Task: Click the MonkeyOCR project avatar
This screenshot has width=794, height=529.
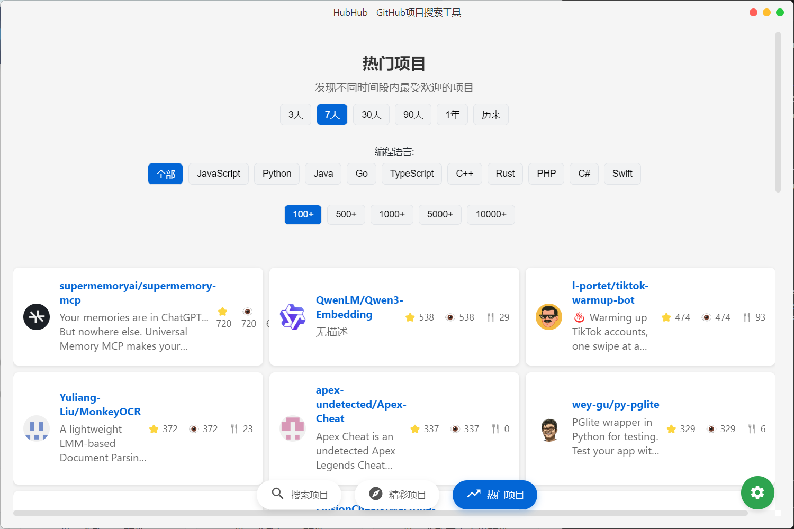Action: pyautogui.click(x=37, y=428)
